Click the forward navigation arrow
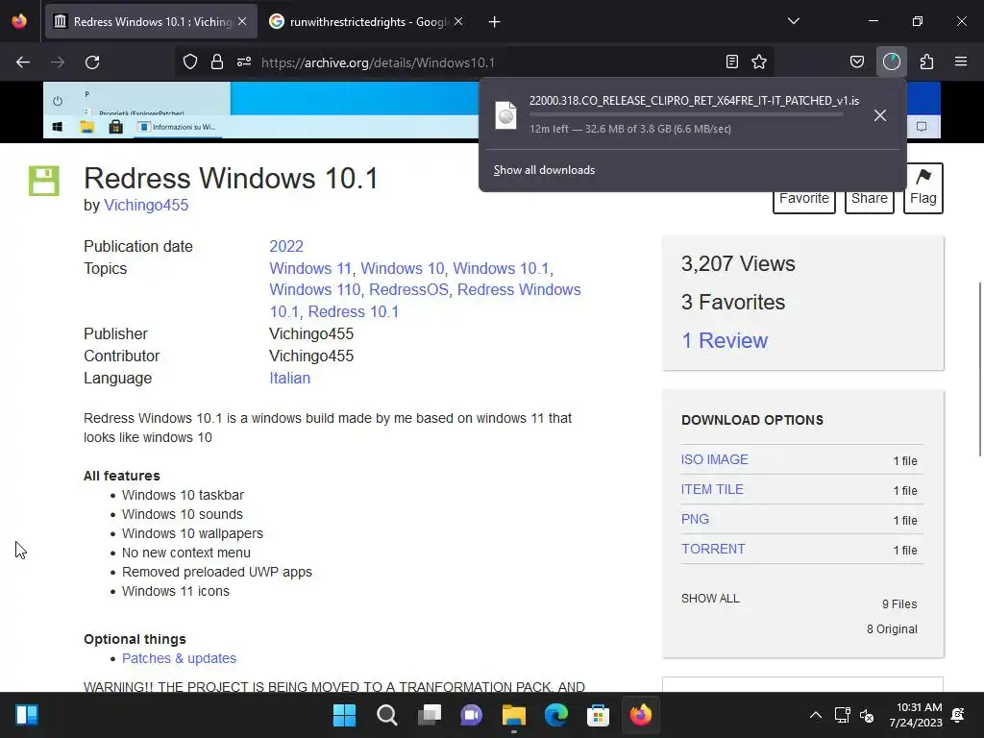 [58, 62]
